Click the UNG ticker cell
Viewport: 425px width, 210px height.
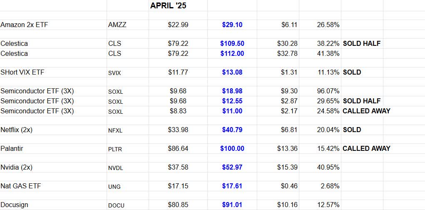(x=114, y=187)
